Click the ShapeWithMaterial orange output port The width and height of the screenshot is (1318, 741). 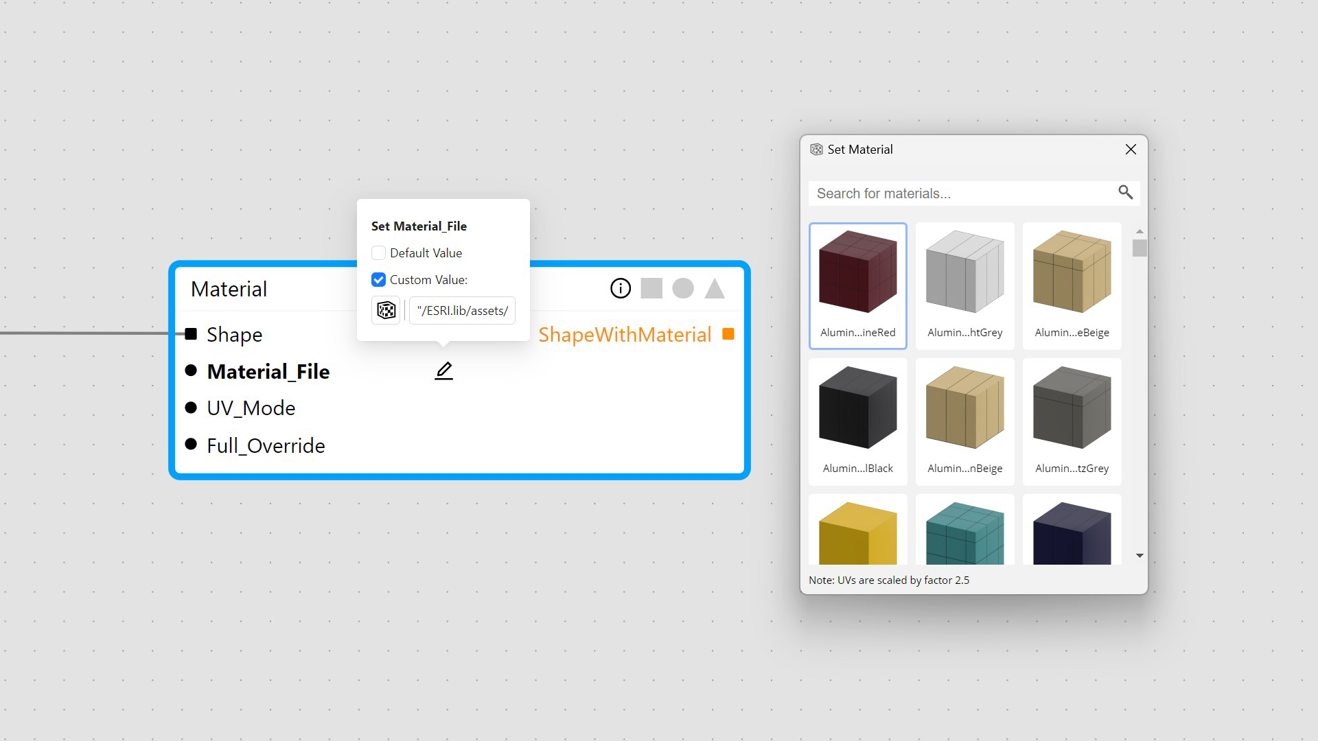pos(728,334)
